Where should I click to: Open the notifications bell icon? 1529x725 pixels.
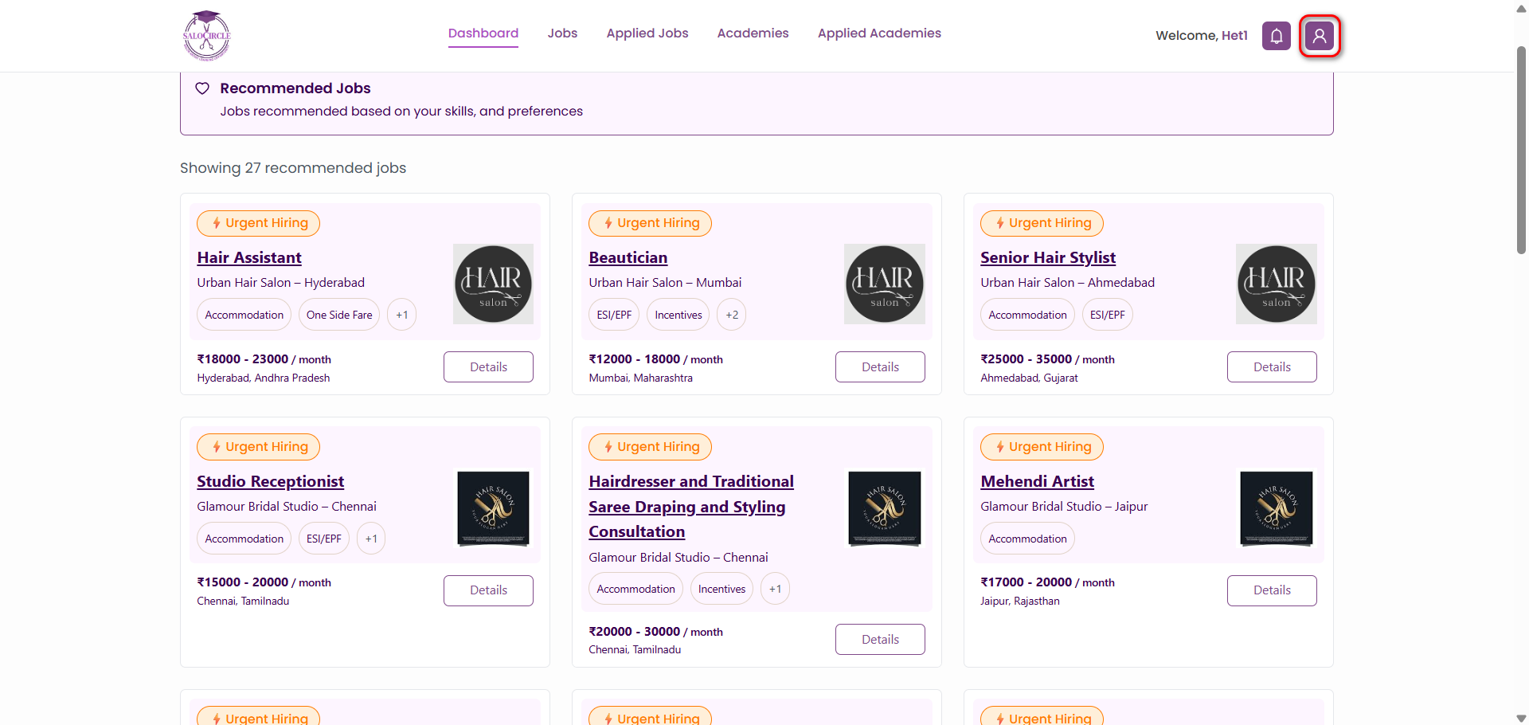(1276, 36)
